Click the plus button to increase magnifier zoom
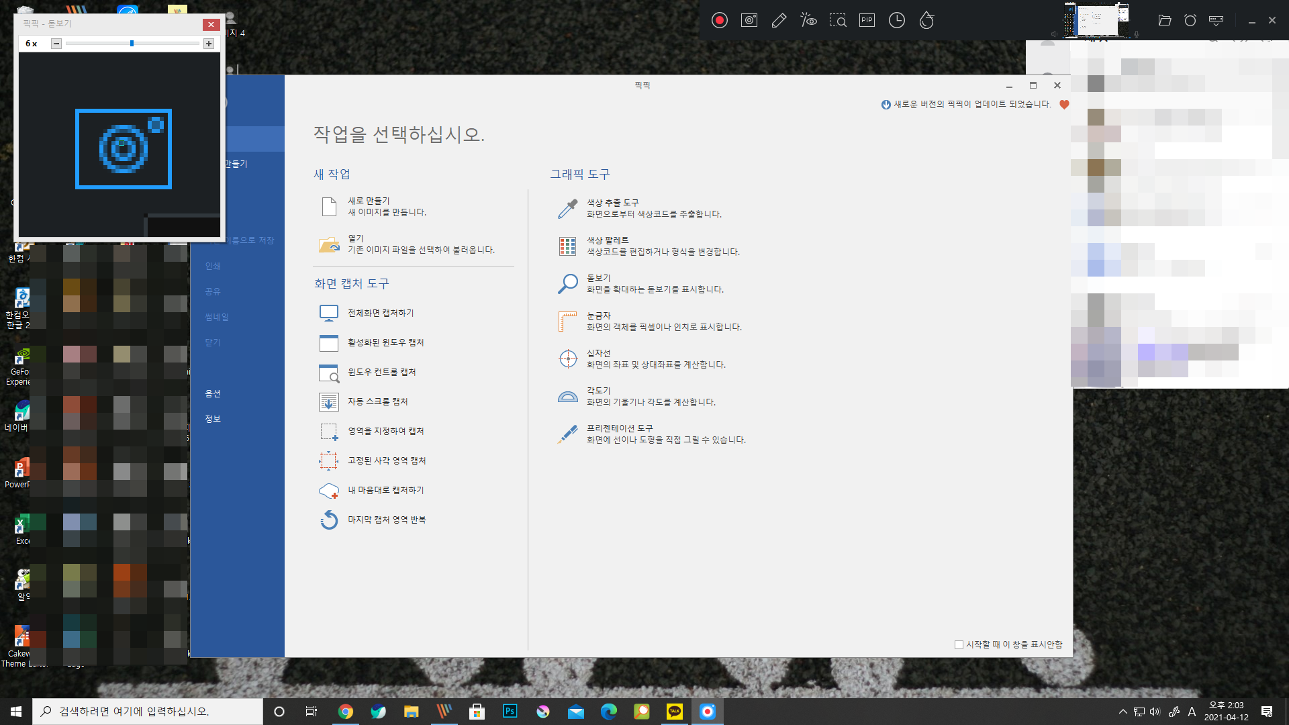 (209, 44)
